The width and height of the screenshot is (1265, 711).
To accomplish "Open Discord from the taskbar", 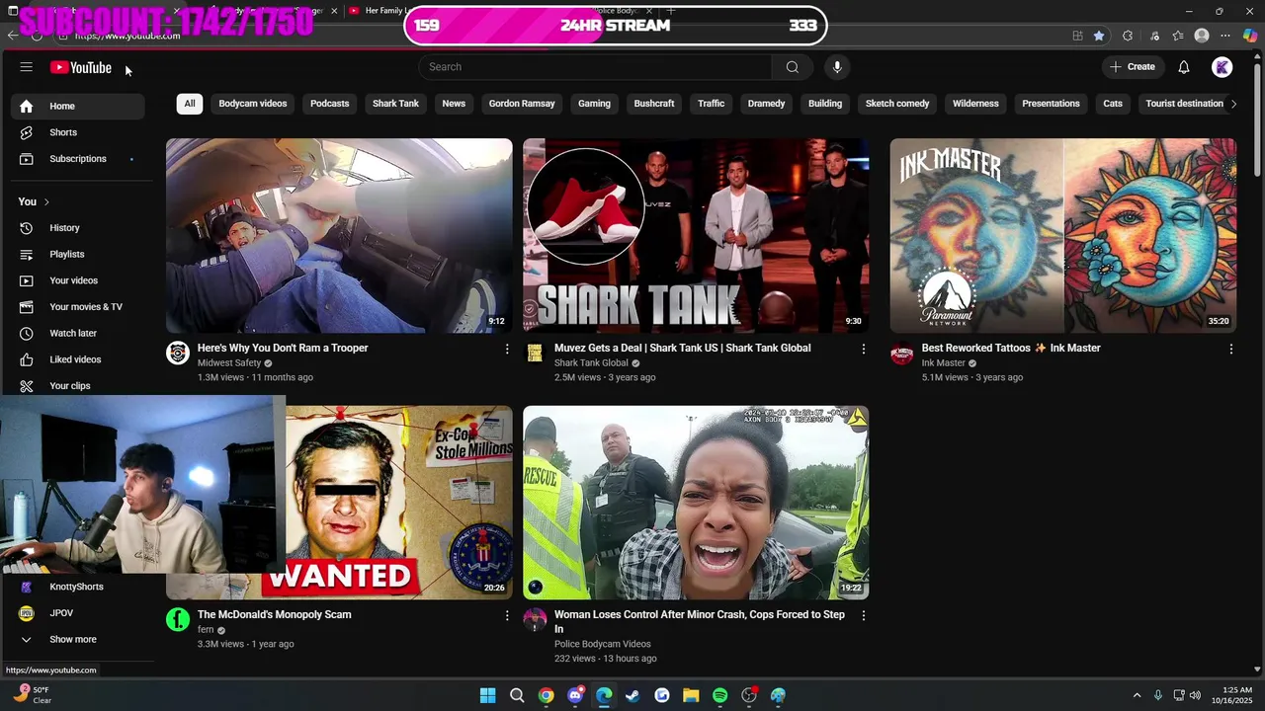I will (x=575, y=695).
